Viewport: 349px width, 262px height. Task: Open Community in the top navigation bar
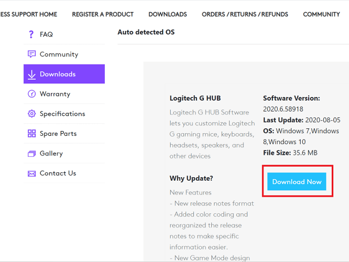pos(321,14)
